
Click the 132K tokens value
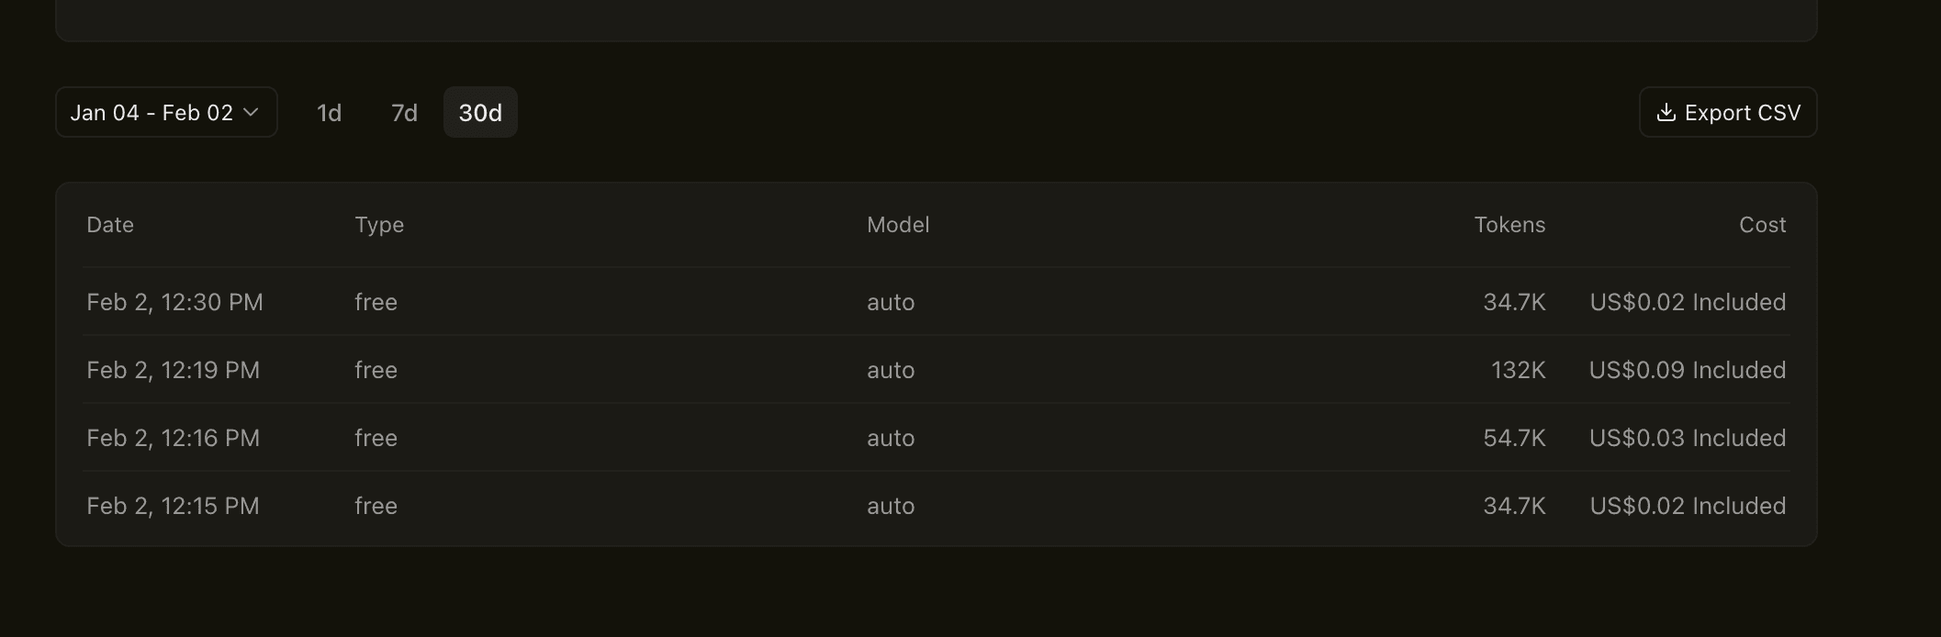(1518, 370)
